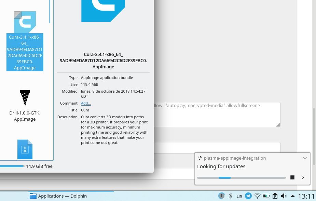316x201 pixels.
Task: Expand update job details arrow
Action: click(303, 177)
